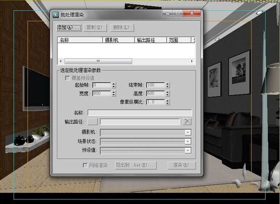Click the 起始帧 spinner arrows
Screen dimensions: 280x204
coord(114,85)
